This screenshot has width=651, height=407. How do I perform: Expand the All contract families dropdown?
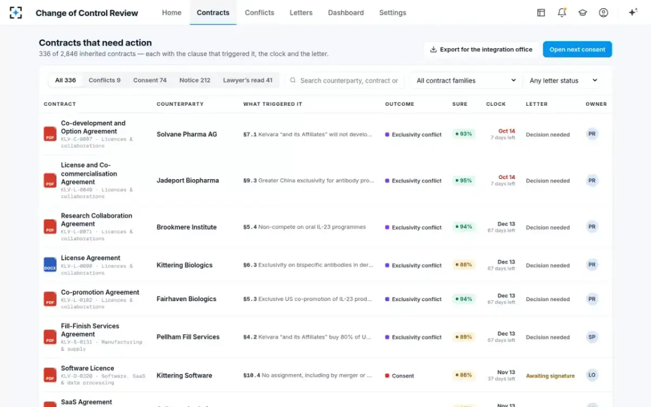point(466,80)
